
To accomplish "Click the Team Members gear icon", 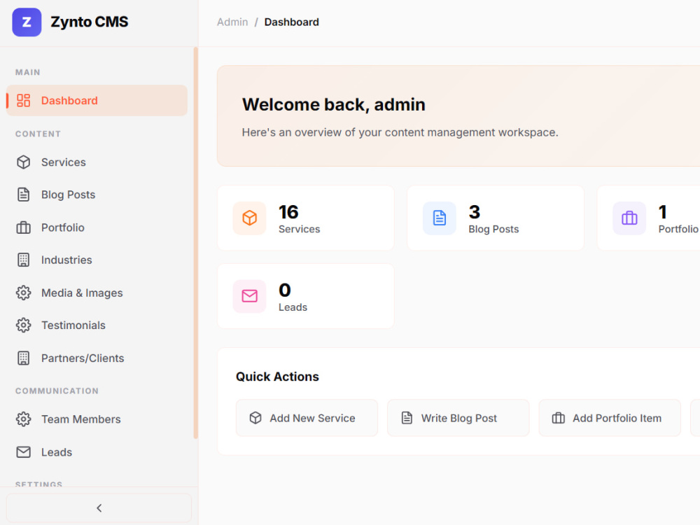I will (x=23, y=419).
